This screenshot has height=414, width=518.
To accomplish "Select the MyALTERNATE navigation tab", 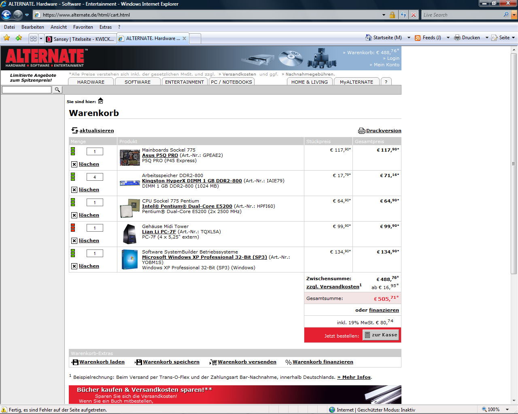I will (x=357, y=82).
